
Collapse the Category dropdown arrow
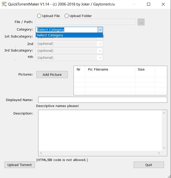(x=100, y=30)
